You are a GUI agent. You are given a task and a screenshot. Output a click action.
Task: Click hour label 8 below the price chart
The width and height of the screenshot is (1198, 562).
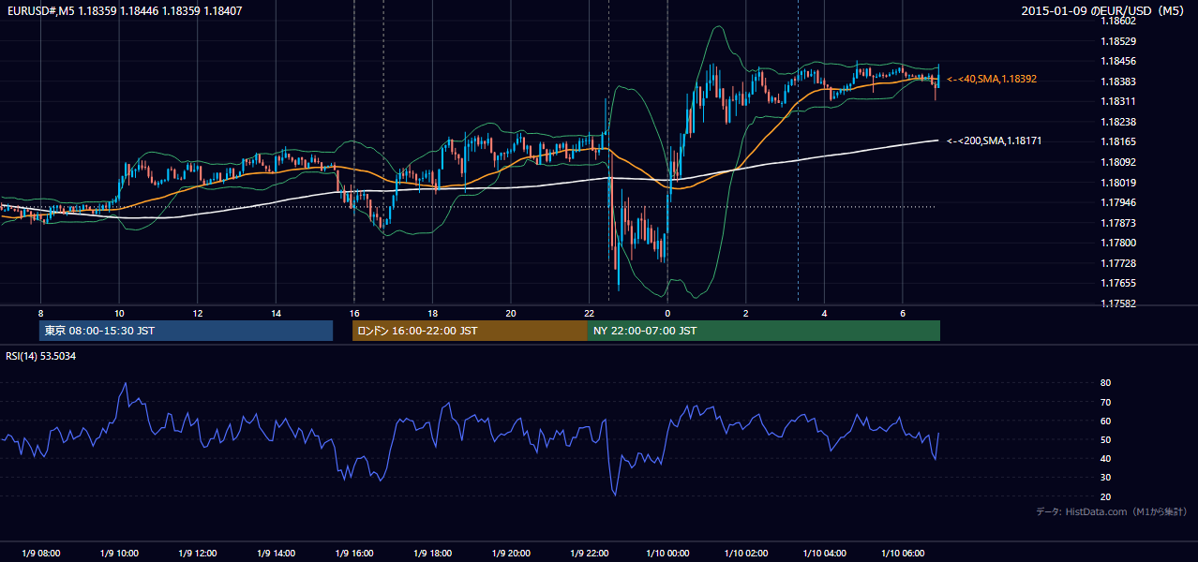(40, 313)
